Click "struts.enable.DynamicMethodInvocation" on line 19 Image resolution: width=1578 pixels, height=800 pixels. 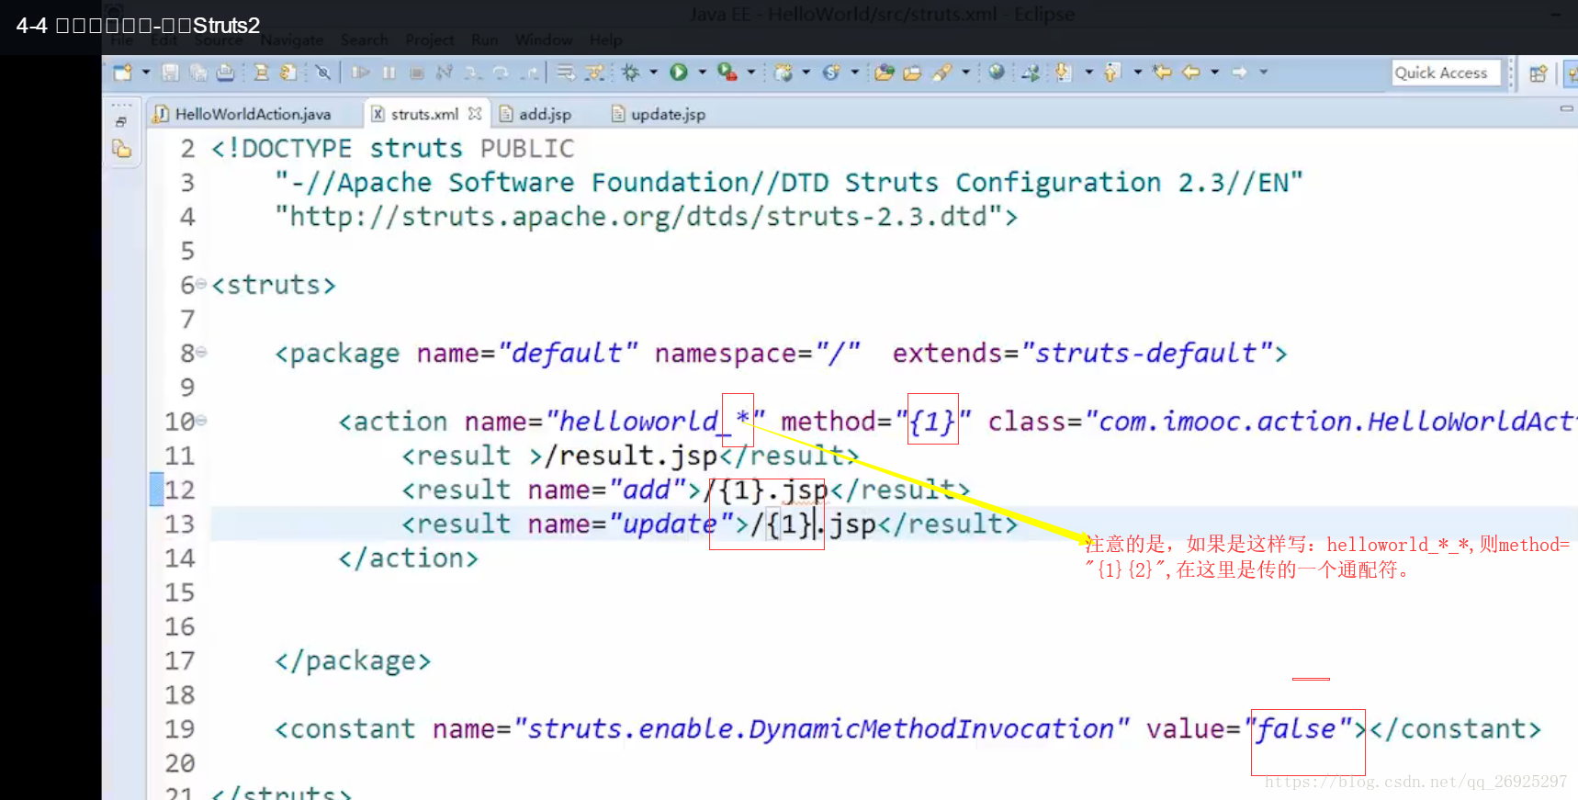coord(821,729)
